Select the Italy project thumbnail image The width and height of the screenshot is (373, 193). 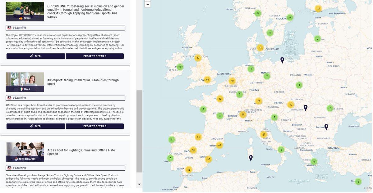coord(25,82)
